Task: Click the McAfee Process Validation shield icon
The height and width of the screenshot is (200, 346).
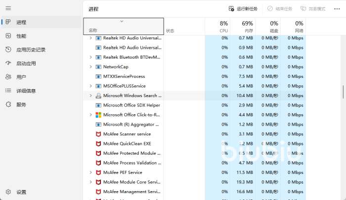Action: pyautogui.click(x=98, y=163)
